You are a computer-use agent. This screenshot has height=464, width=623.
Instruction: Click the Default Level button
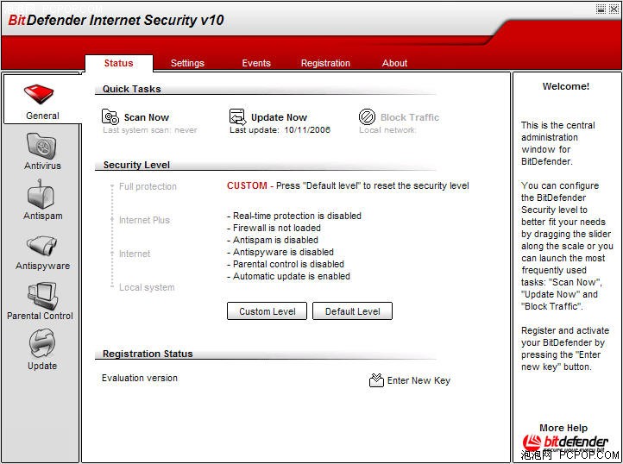(352, 311)
